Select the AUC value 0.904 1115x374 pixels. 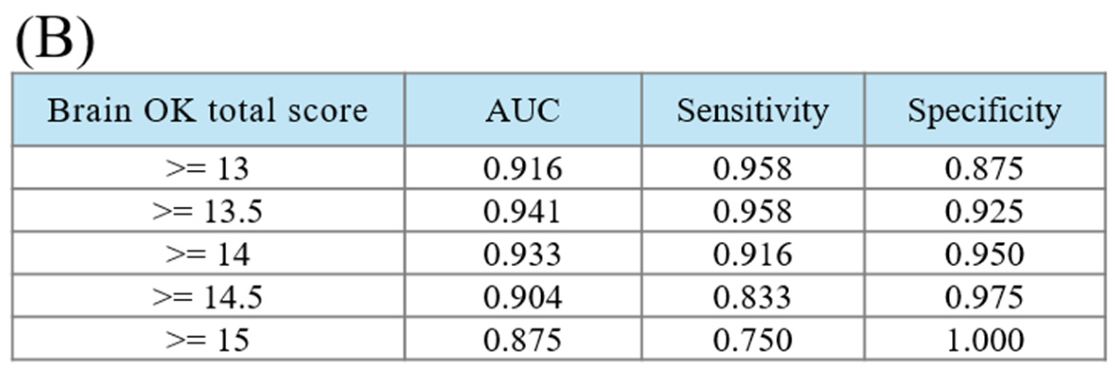[x=522, y=297]
